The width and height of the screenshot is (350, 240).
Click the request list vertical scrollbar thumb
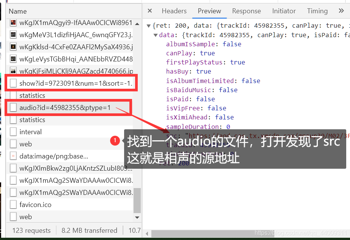click(x=137, y=201)
